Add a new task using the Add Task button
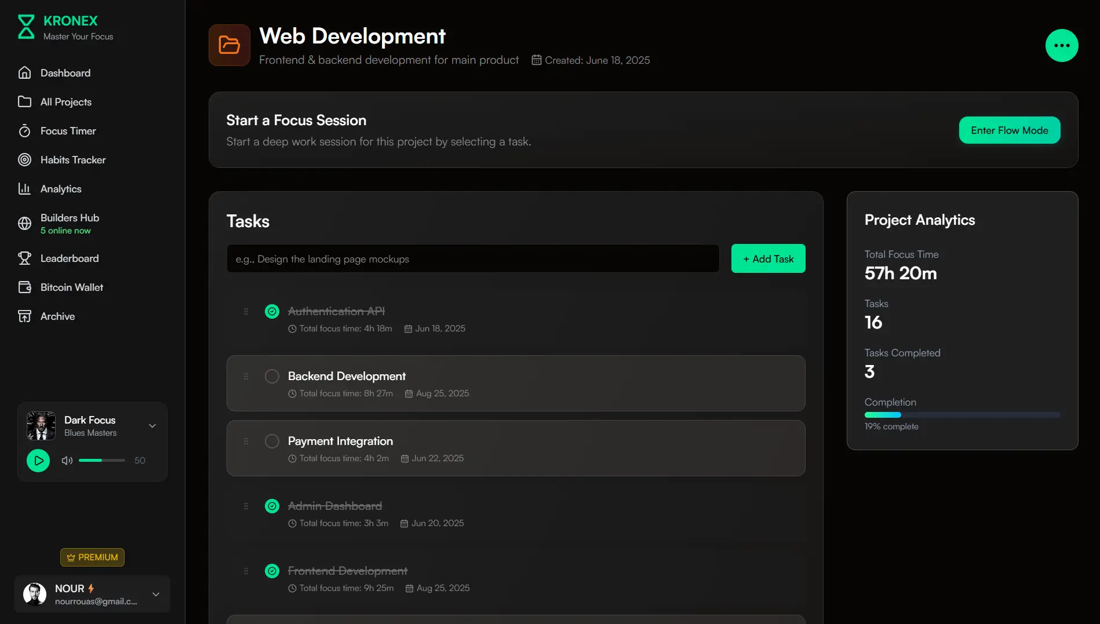 768,258
